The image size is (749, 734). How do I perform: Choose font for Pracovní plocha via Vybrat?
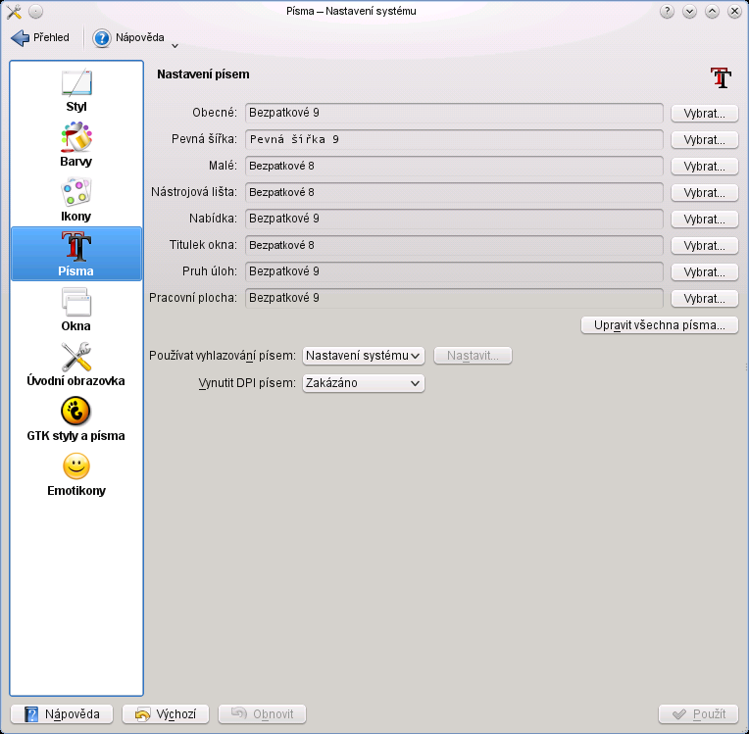705,298
